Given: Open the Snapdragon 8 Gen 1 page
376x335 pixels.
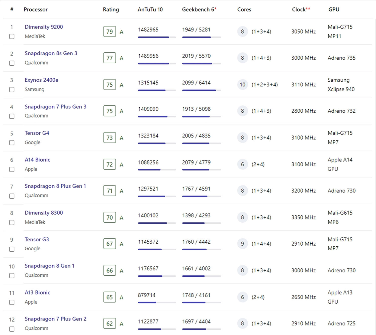Looking at the screenshot, I should click(49, 266).
